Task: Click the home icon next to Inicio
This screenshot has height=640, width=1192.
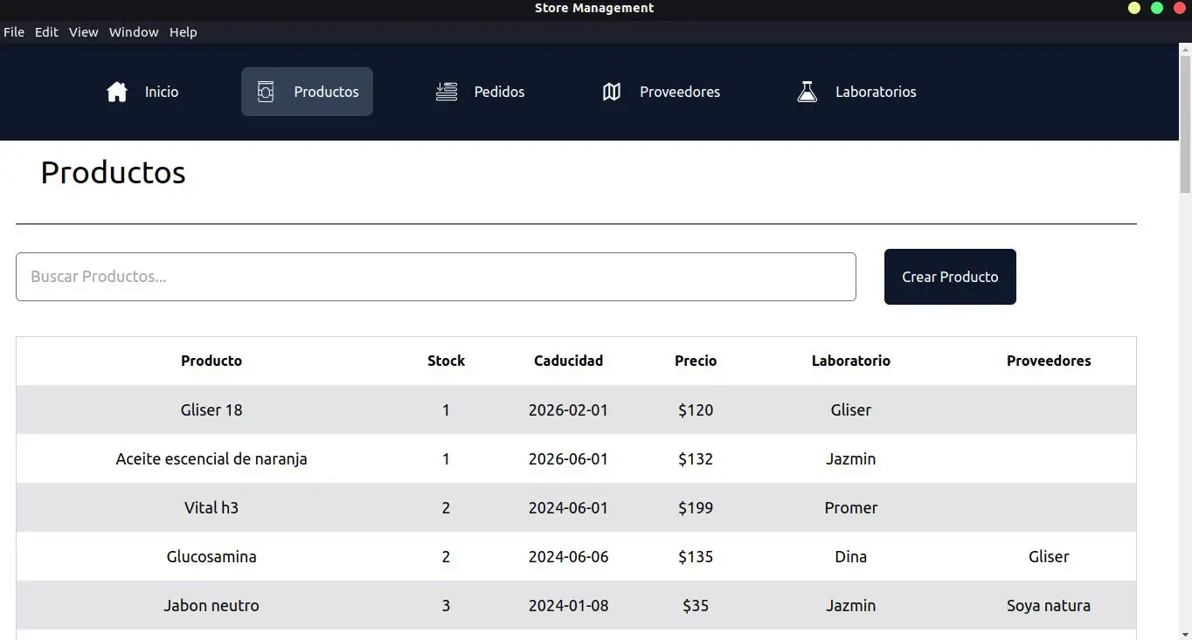Action: pos(116,91)
